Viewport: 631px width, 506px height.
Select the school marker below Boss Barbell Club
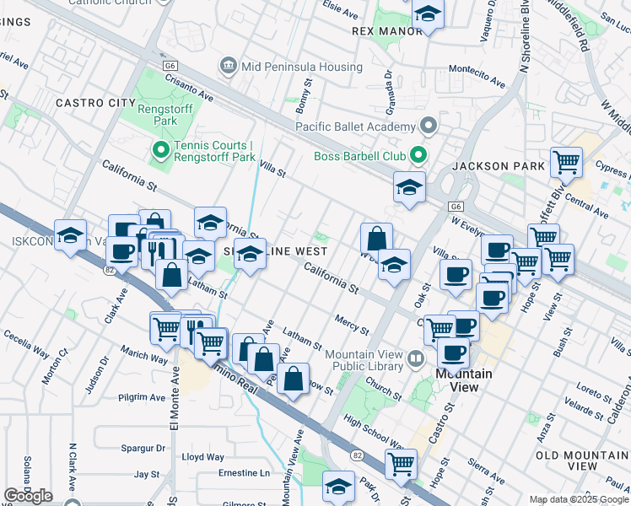(x=409, y=189)
